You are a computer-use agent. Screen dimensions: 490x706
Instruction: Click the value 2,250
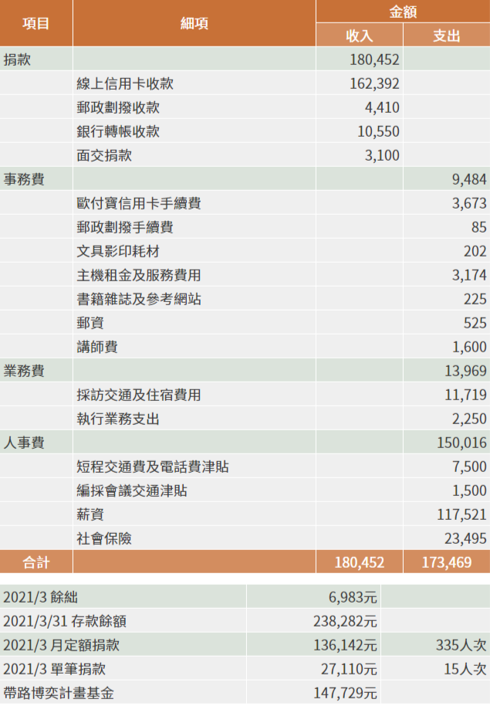pyautogui.click(x=469, y=419)
